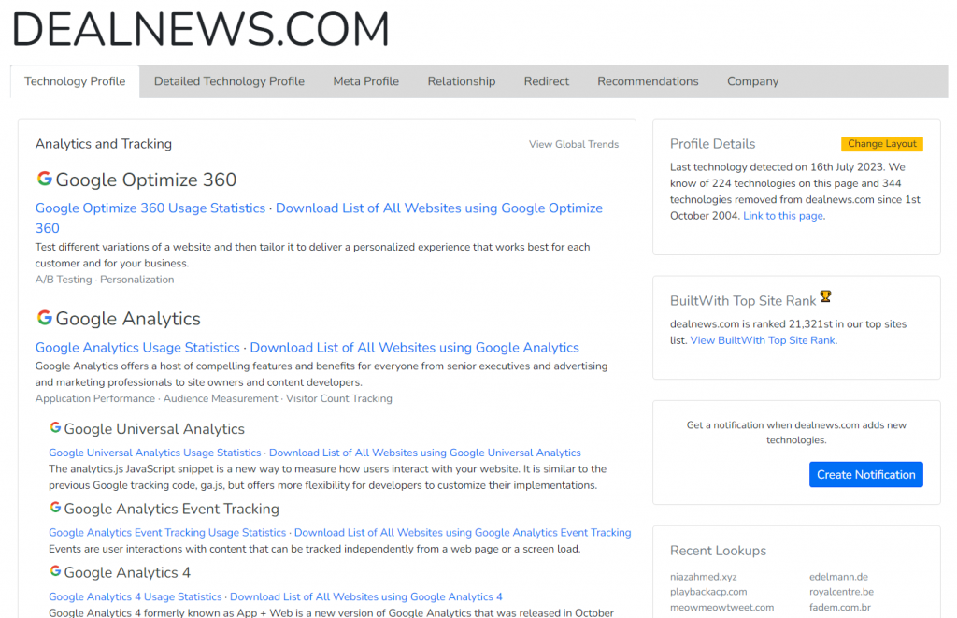The height and width of the screenshot is (618, 957).
Task: Open View BuiltWith Top Site Rank link
Action: [763, 340]
